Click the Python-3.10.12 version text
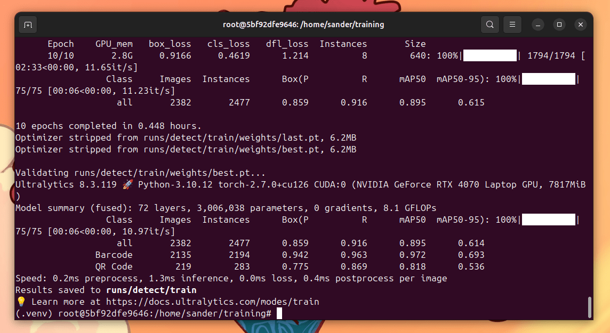Screen dimensions: 610x333 (175, 184)
